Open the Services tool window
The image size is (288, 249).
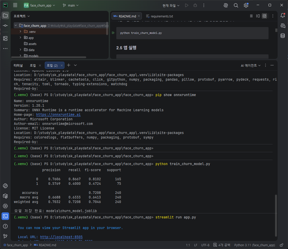click(5, 206)
